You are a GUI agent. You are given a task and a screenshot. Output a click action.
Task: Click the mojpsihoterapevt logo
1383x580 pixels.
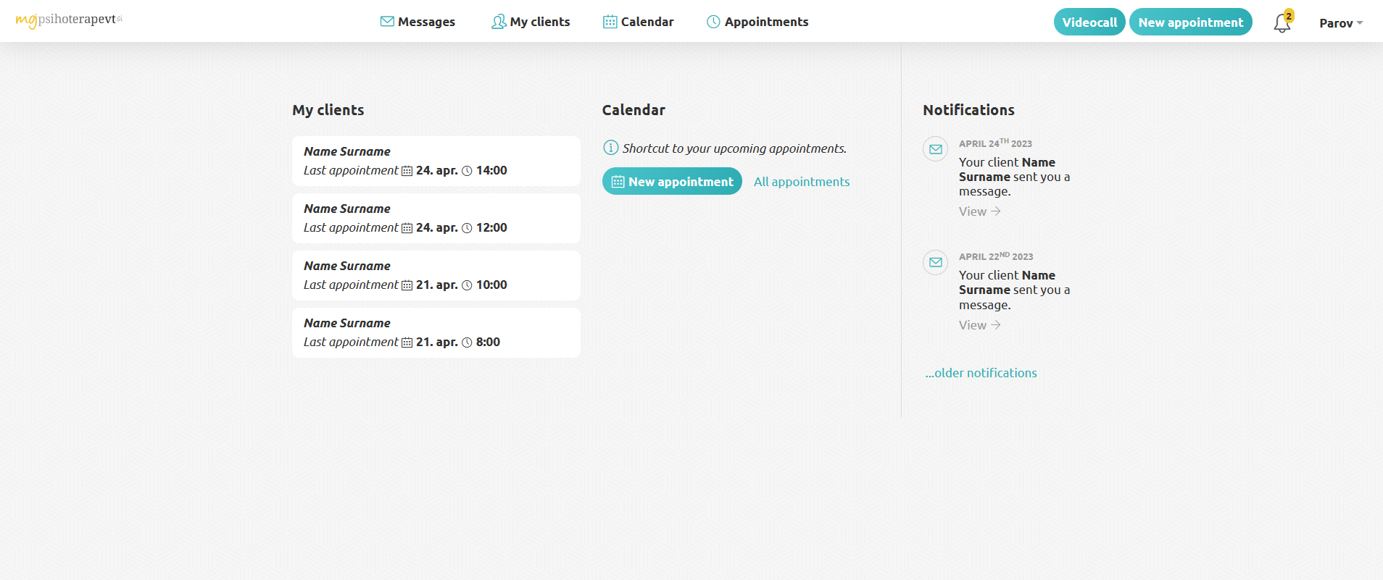click(x=69, y=20)
